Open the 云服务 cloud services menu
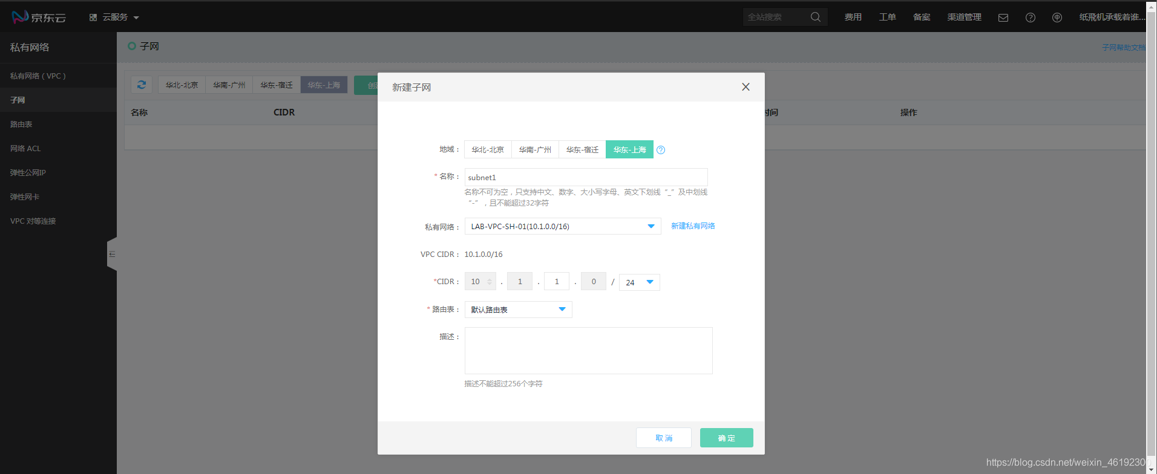 (114, 17)
